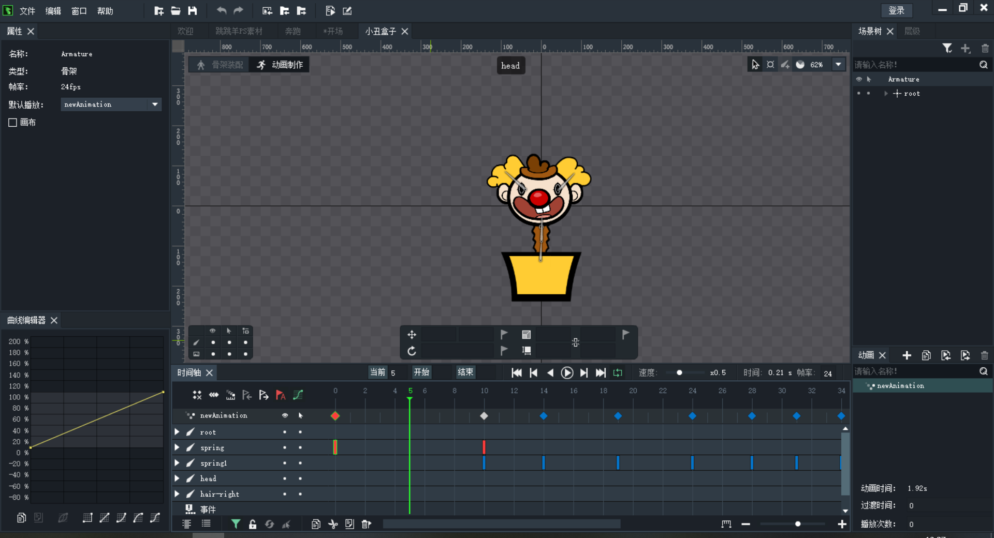Image resolution: width=994 pixels, height=538 pixels.
Task: Switch to the 奔跑 tab
Action: pyautogui.click(x=293, y=31)
